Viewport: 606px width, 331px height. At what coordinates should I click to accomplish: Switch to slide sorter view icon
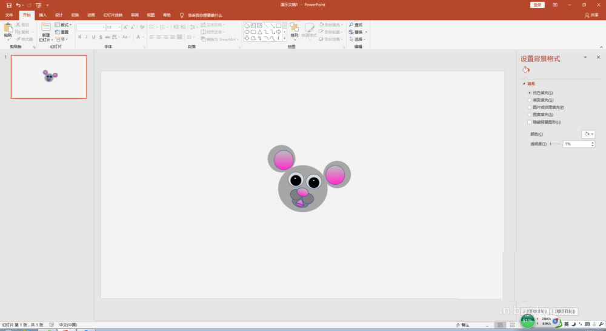point(511,325)
